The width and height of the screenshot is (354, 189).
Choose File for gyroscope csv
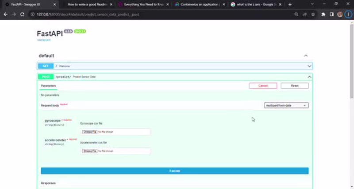click(x=90, y=132)
